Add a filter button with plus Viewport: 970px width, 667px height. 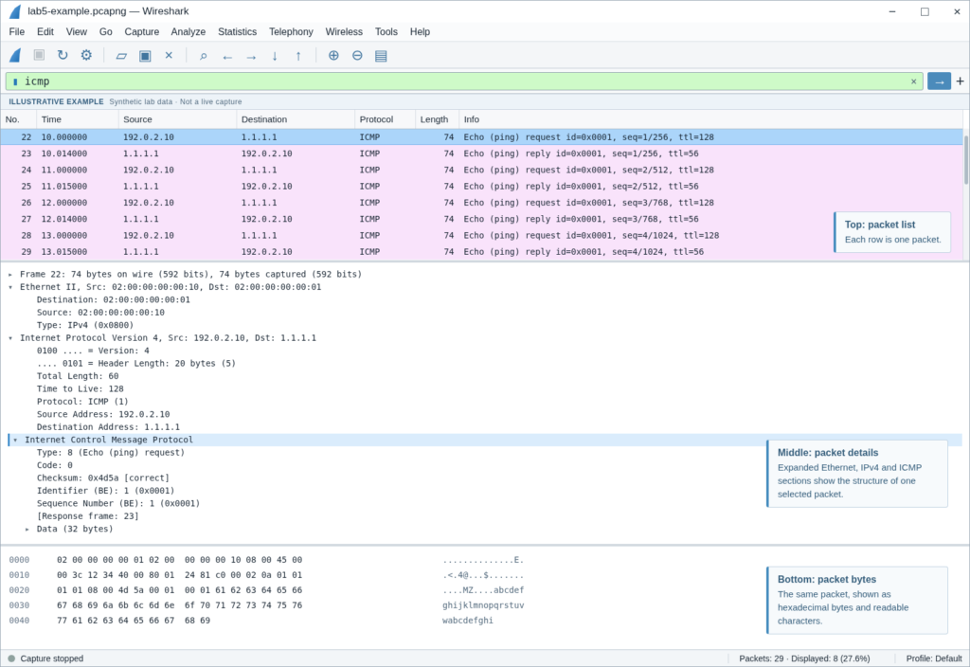coord(960,81)
